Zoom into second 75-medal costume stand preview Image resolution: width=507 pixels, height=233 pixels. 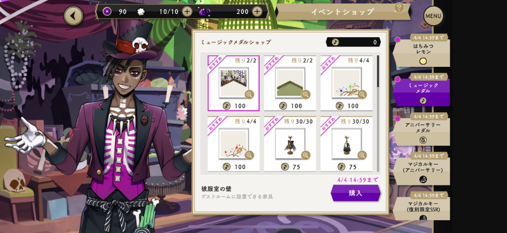362,155
